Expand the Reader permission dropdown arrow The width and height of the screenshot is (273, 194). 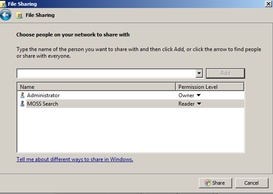point(199,103)
